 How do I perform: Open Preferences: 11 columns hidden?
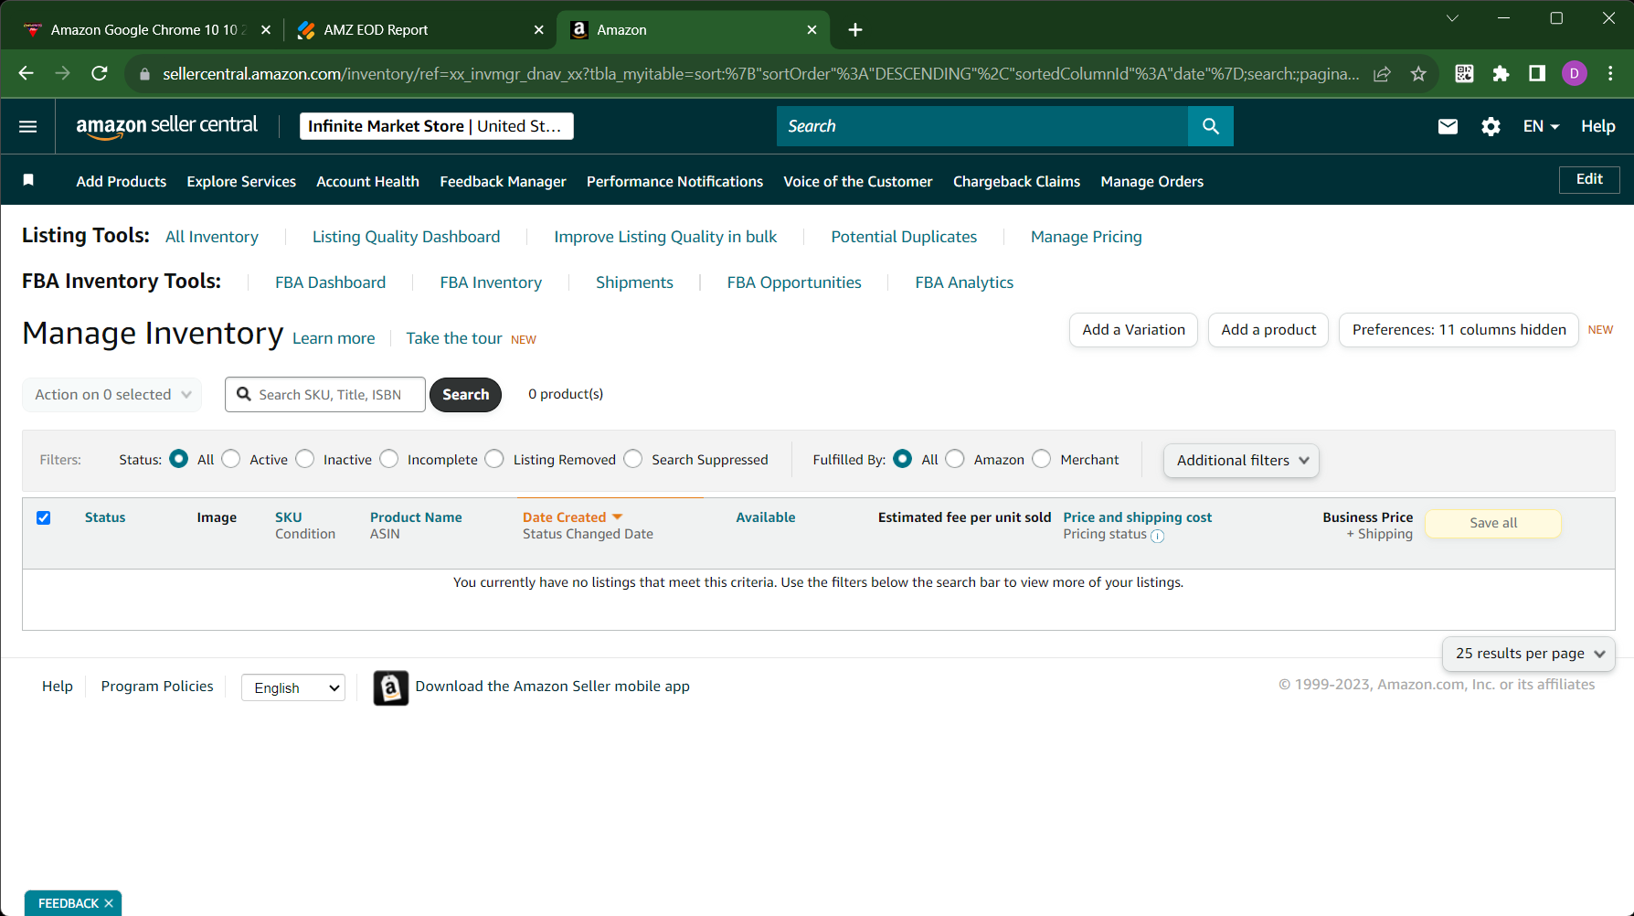[1459, 330]
